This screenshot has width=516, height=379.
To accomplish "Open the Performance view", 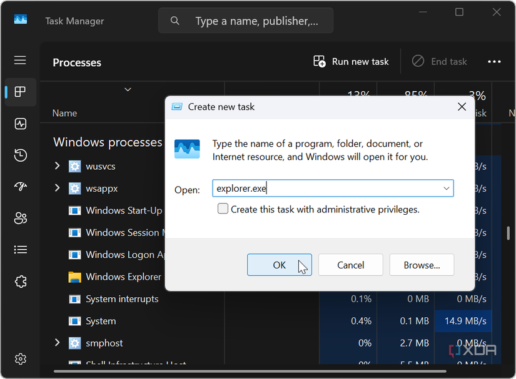I will click(20, 124).
